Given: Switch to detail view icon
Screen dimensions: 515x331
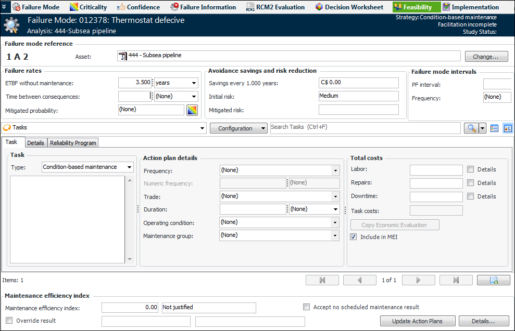Looking at the screenshot, I should pos(508,128).
